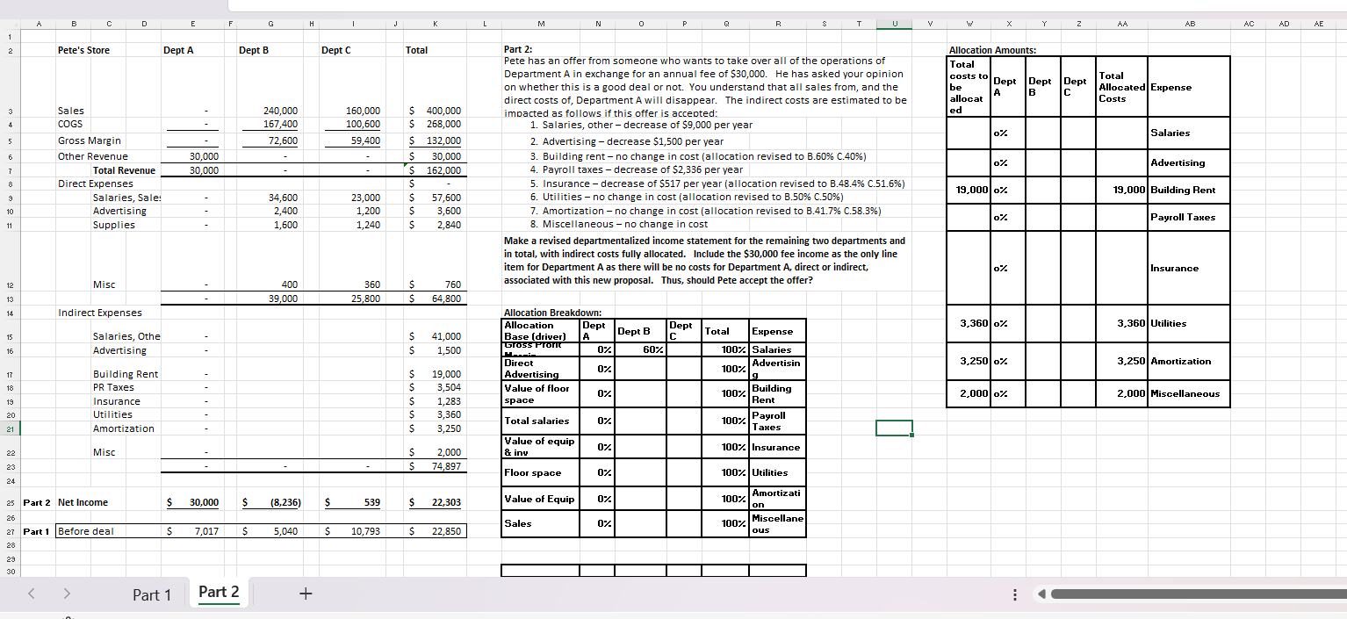Select the COGS row label
This screenshot has width=1347, height=619.
(x=70, y=125)
